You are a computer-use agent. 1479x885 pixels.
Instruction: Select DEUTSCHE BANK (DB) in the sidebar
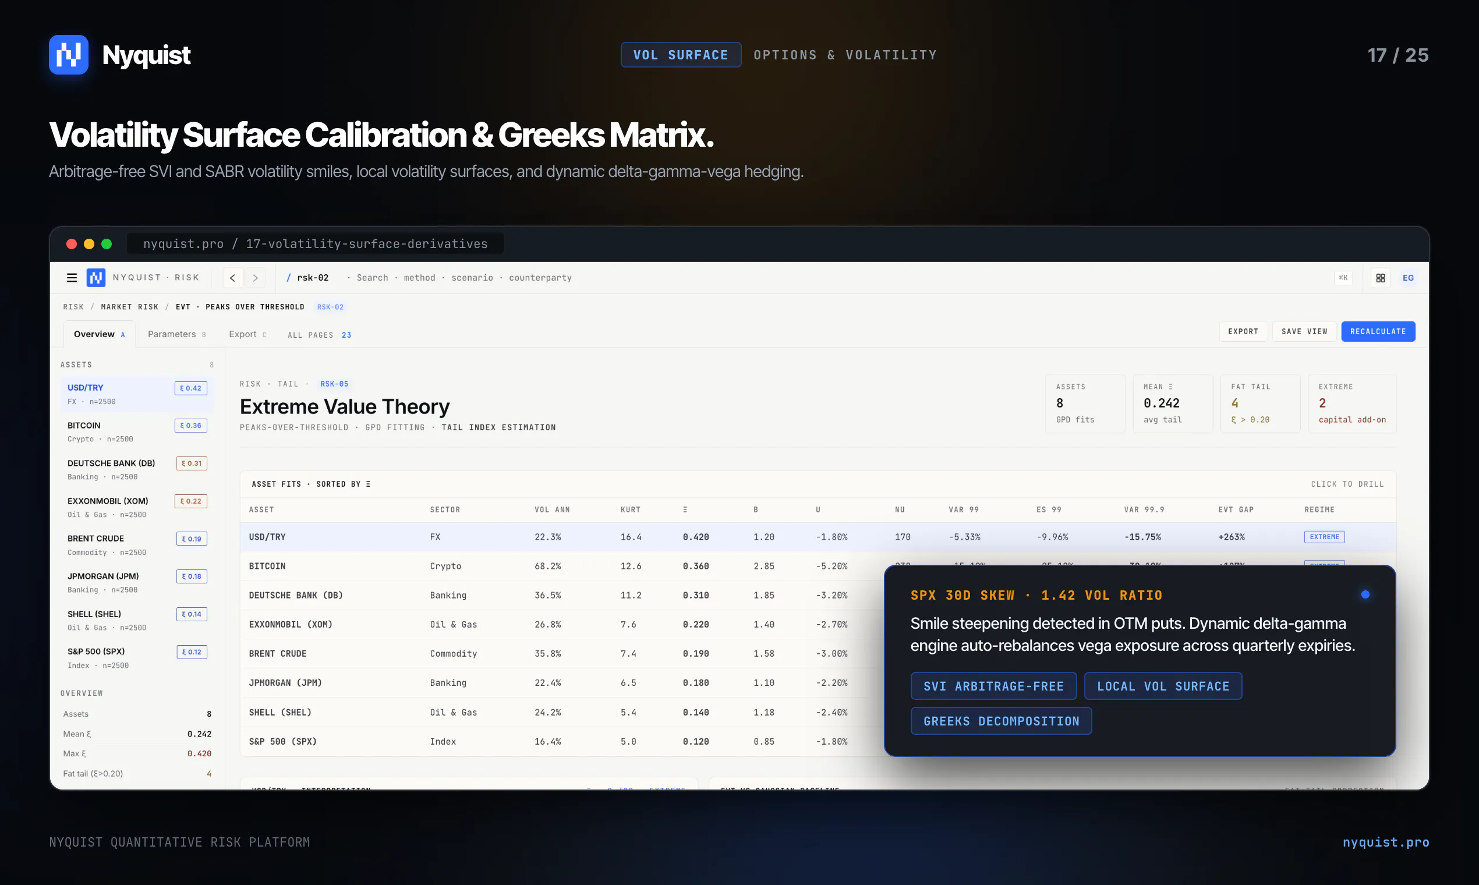[x=137, y=469]
